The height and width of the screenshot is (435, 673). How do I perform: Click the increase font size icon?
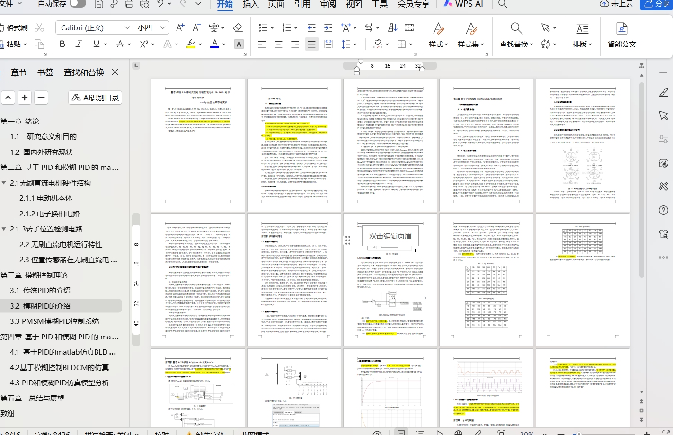coord(180,27)
